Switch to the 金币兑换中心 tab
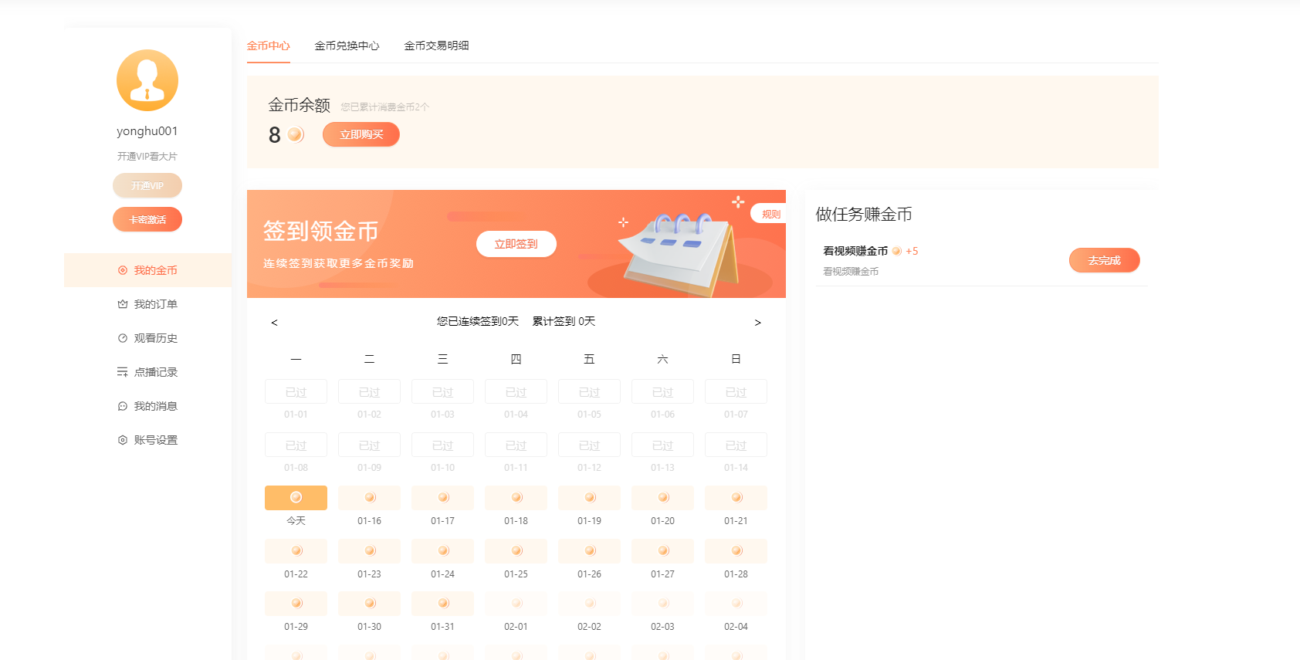Screen dimensions: 1300x660 [347, 46]
